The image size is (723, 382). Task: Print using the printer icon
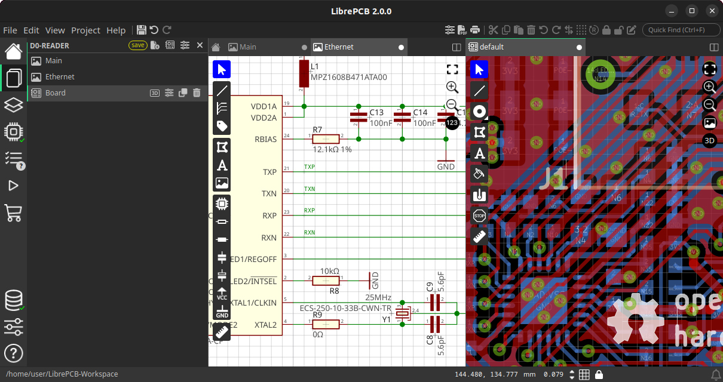click(x=474, y=29)
